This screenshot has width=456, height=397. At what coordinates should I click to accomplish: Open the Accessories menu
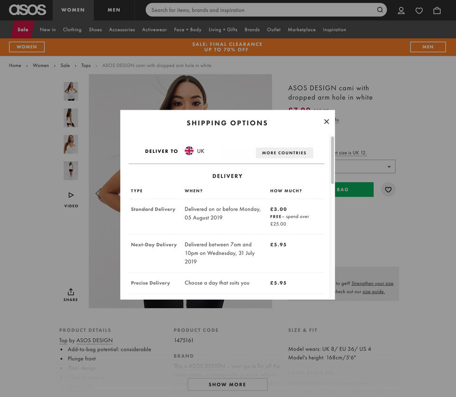click(122, 29)
